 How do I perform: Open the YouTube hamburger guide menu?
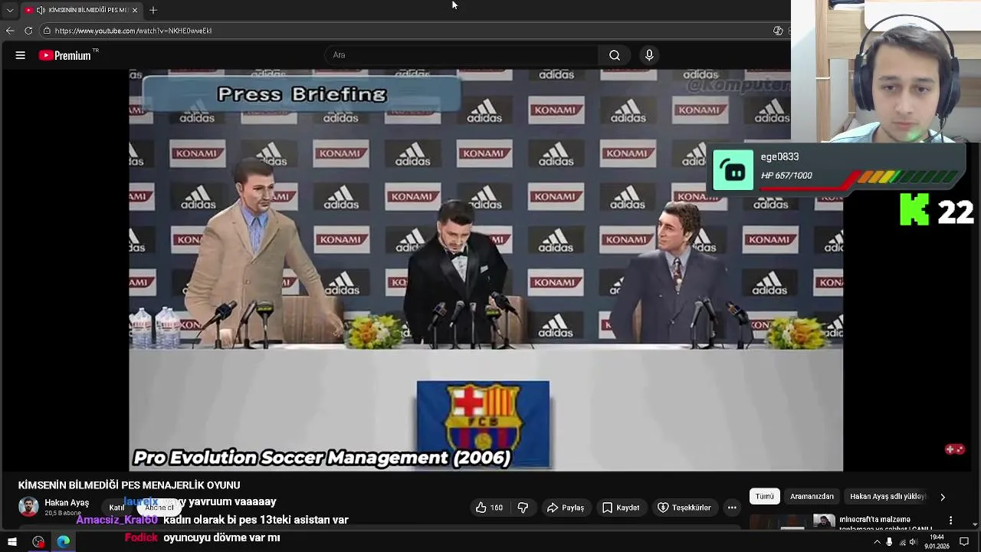click(x=21, y=55)
